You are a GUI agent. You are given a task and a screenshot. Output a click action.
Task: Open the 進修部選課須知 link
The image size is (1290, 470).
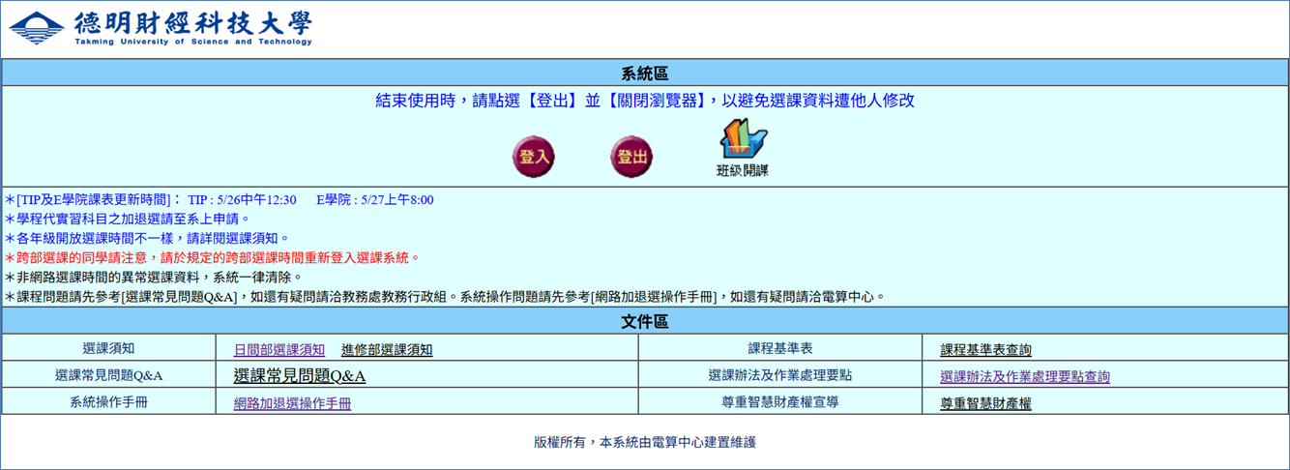coord(387,350)
